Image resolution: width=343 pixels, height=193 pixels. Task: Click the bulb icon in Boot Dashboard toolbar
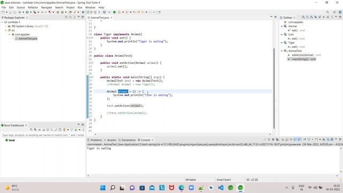tap(64, 130)
